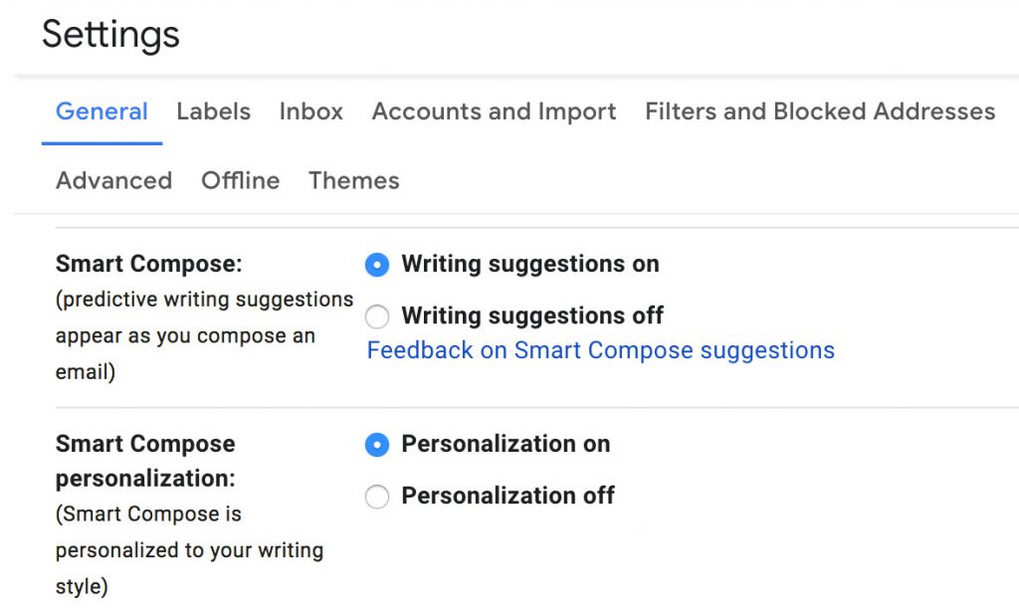Viewport: 1019px width, 611px height.
Task: Turn on Smart Compose personalization
Action: tap(377, 445)
